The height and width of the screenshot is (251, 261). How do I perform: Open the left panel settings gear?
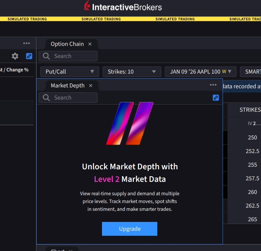15,56
